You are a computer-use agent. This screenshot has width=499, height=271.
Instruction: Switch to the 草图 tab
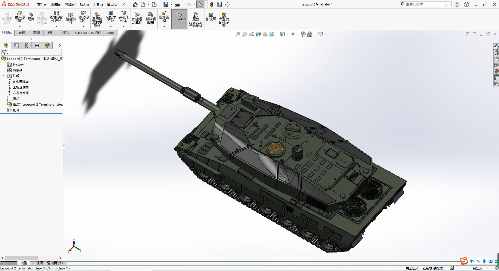(x=36, y=33)
